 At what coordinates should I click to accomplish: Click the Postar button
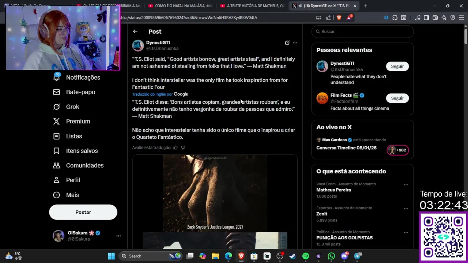(83, 212)
